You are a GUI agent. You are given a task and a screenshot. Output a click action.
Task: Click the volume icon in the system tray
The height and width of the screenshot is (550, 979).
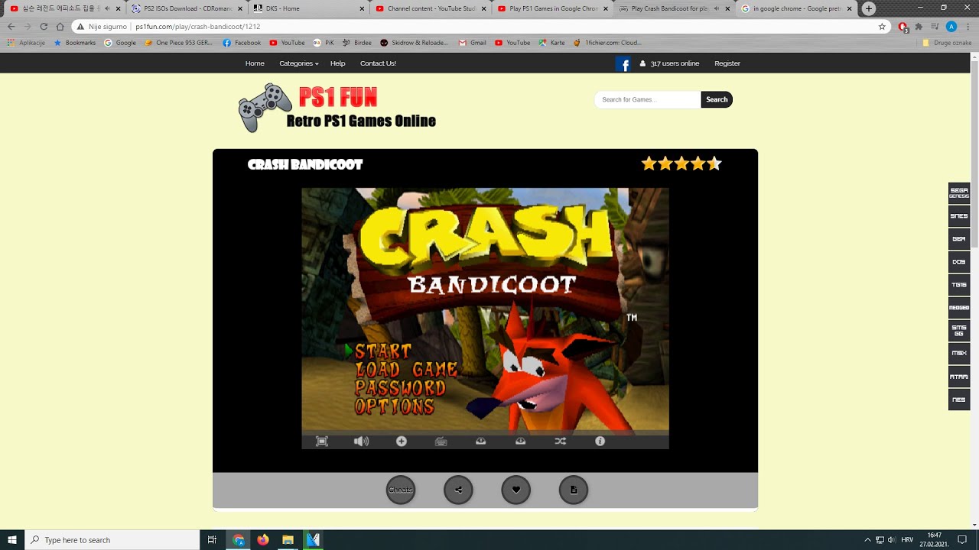pos(891,540)
